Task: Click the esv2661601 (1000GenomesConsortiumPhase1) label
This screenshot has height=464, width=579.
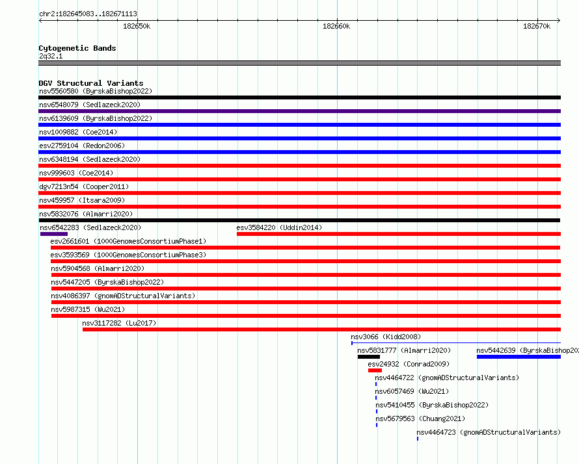Action: point(128,241)
